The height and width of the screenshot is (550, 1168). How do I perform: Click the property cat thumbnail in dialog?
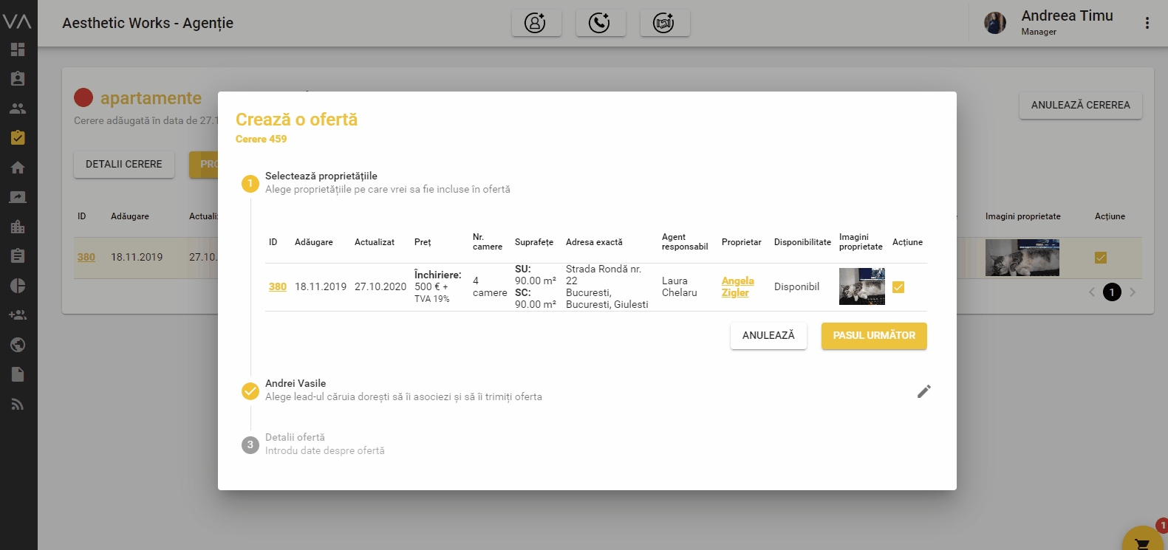click(861, 286)
